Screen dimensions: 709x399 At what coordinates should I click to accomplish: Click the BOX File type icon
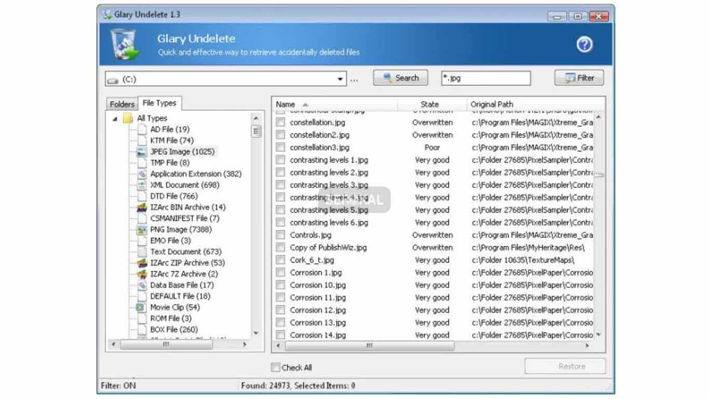(x=142, y=329)
